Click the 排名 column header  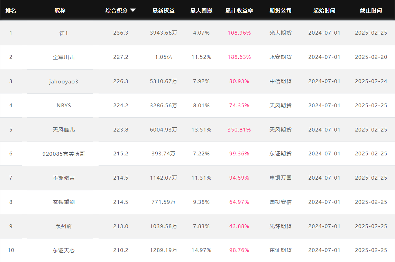(x=11, y=11)
